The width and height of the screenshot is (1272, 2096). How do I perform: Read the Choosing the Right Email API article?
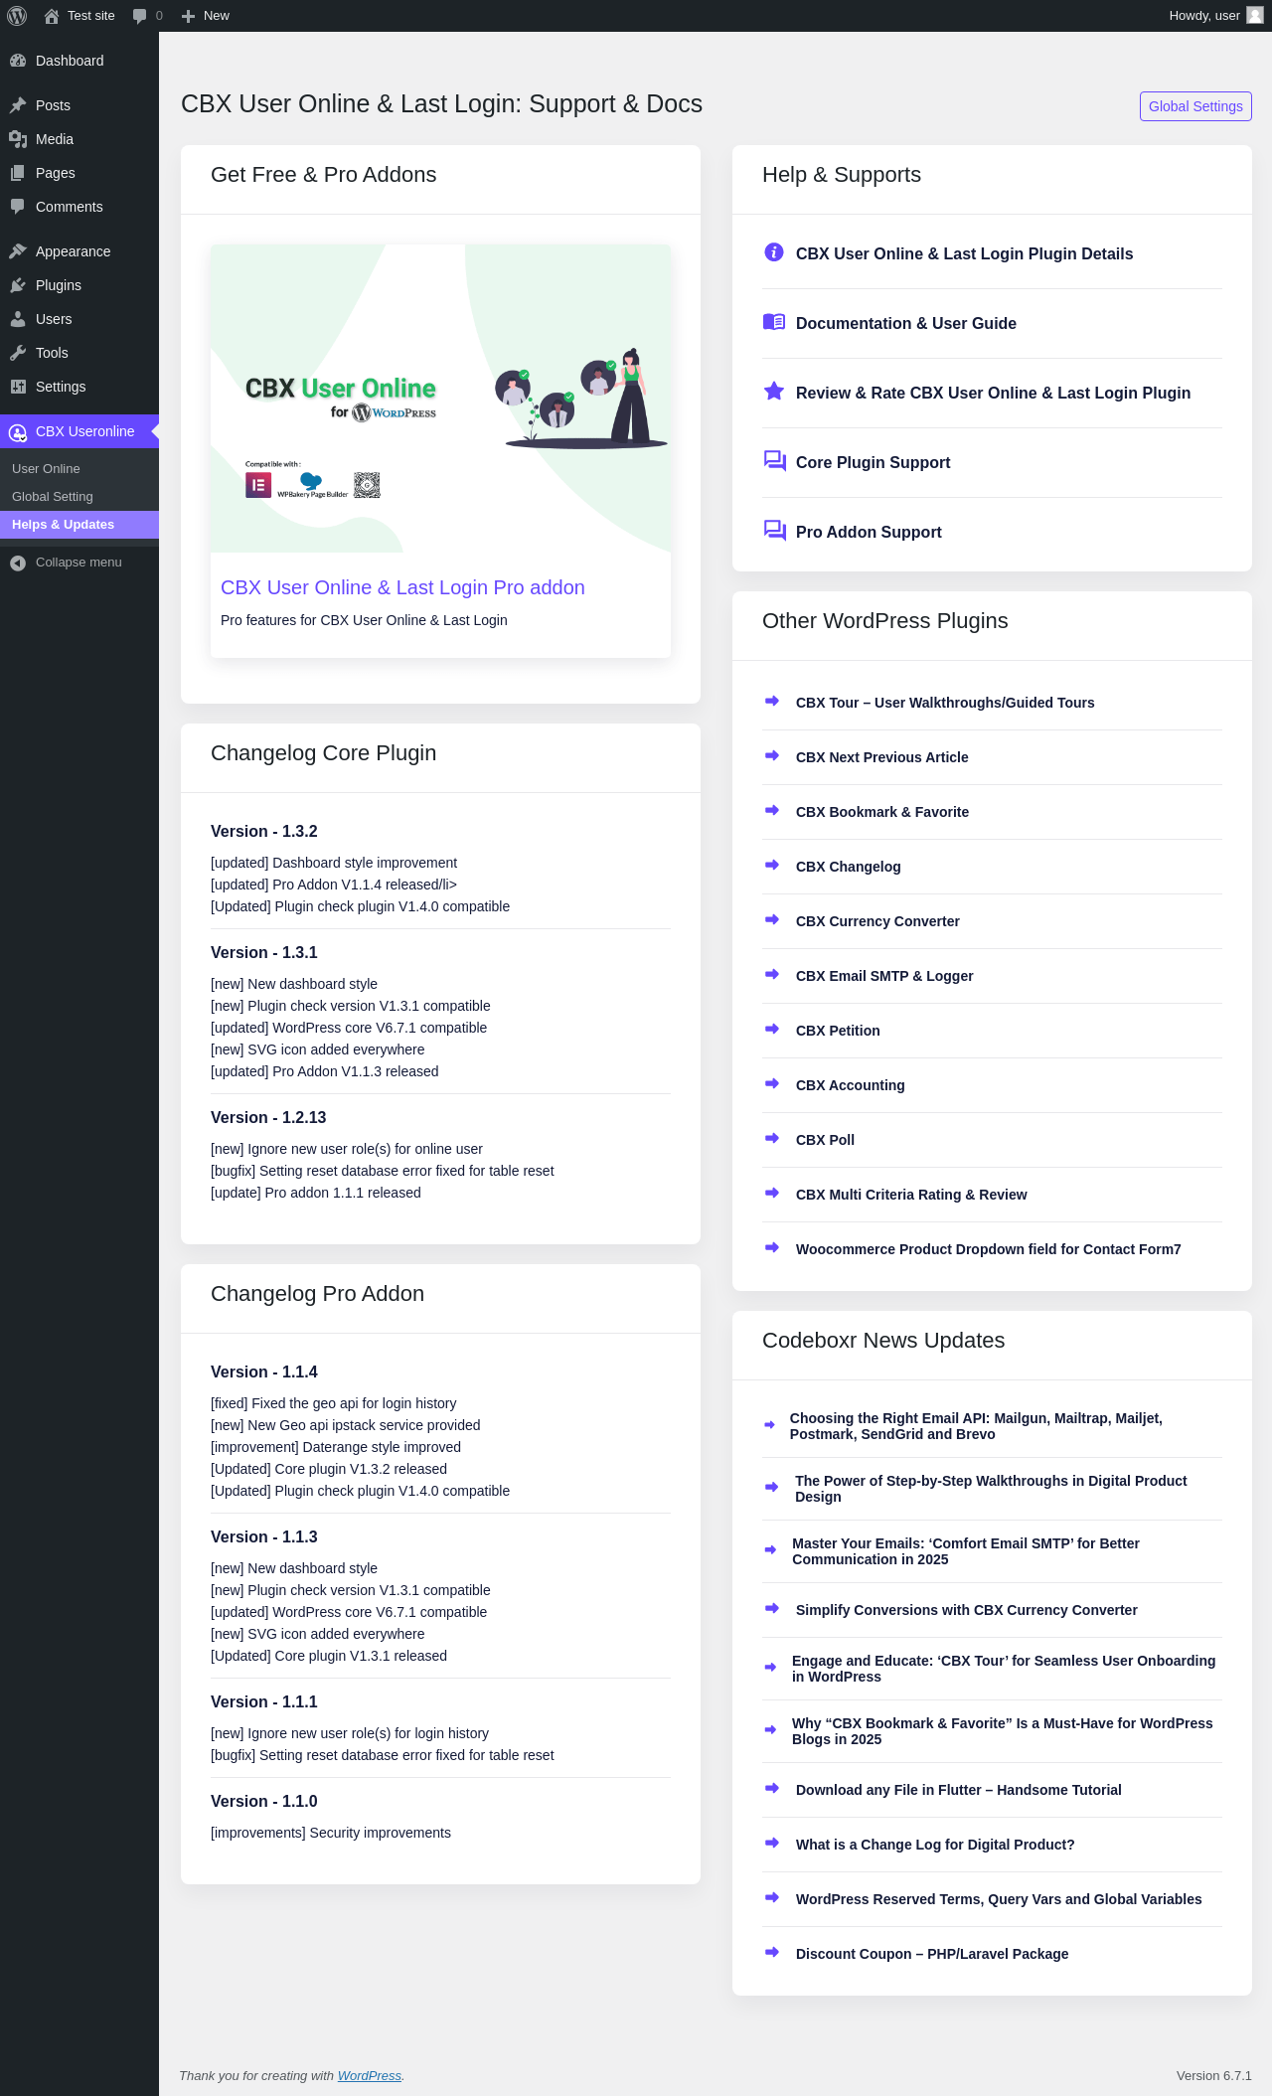tap(976, 1426)
